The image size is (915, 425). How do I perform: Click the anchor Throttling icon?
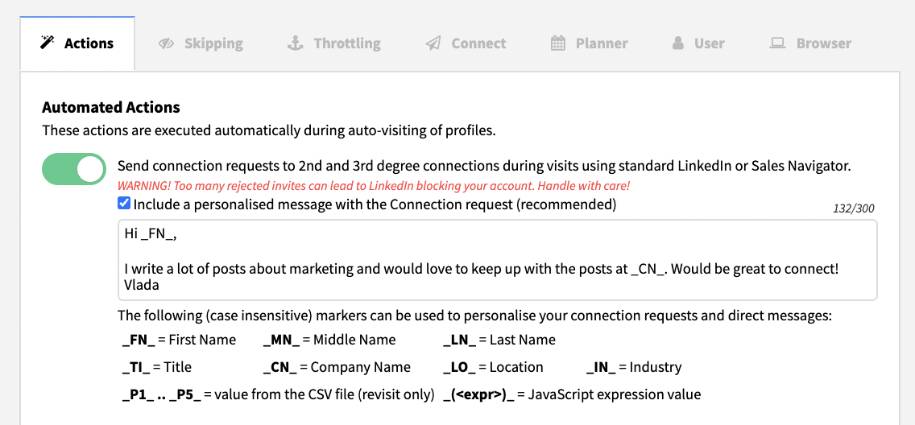[x=296, y=43]
